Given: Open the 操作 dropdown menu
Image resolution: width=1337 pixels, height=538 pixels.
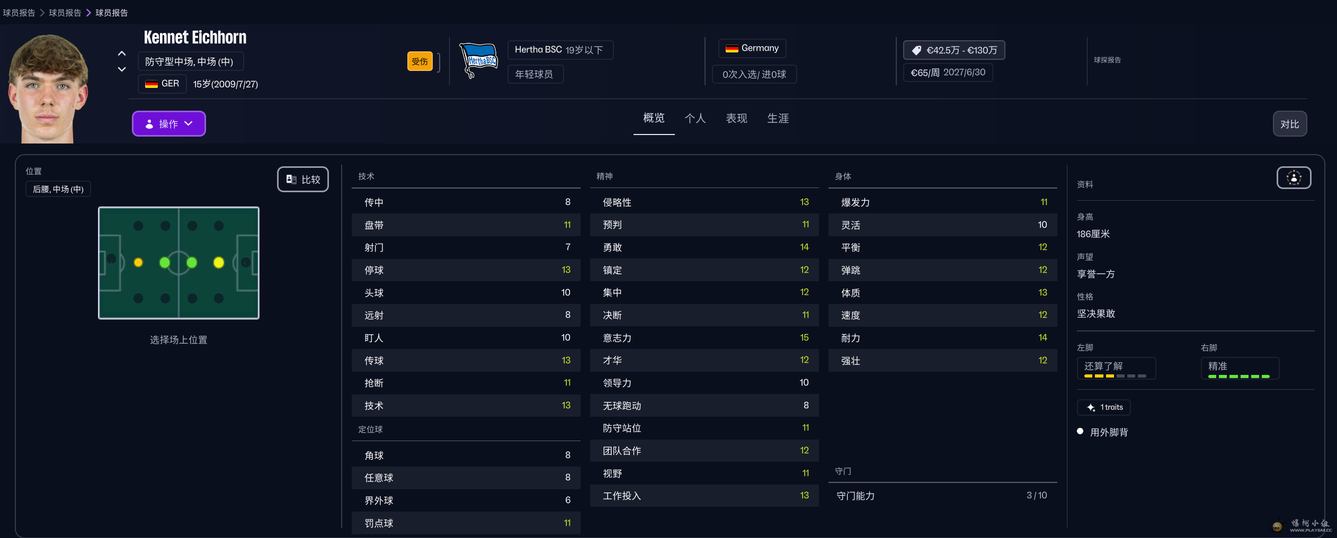Looking at the screenshot, I should pos(168,123).
